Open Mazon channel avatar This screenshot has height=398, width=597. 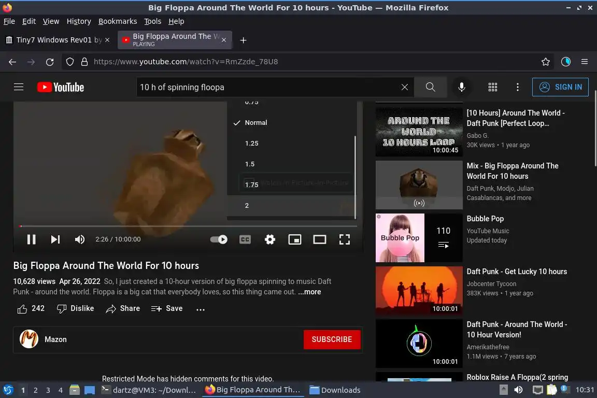tap(29, 339)
